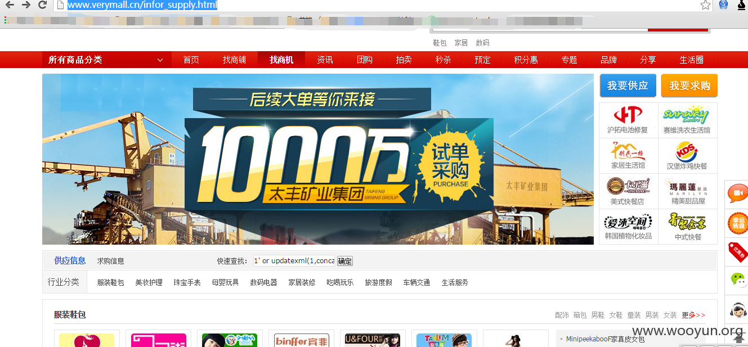The width and height of the screenshot is (748, 347).
Task: Open the 幸运转盘 lucky wheel widget
Action: [x=737, y=223]
